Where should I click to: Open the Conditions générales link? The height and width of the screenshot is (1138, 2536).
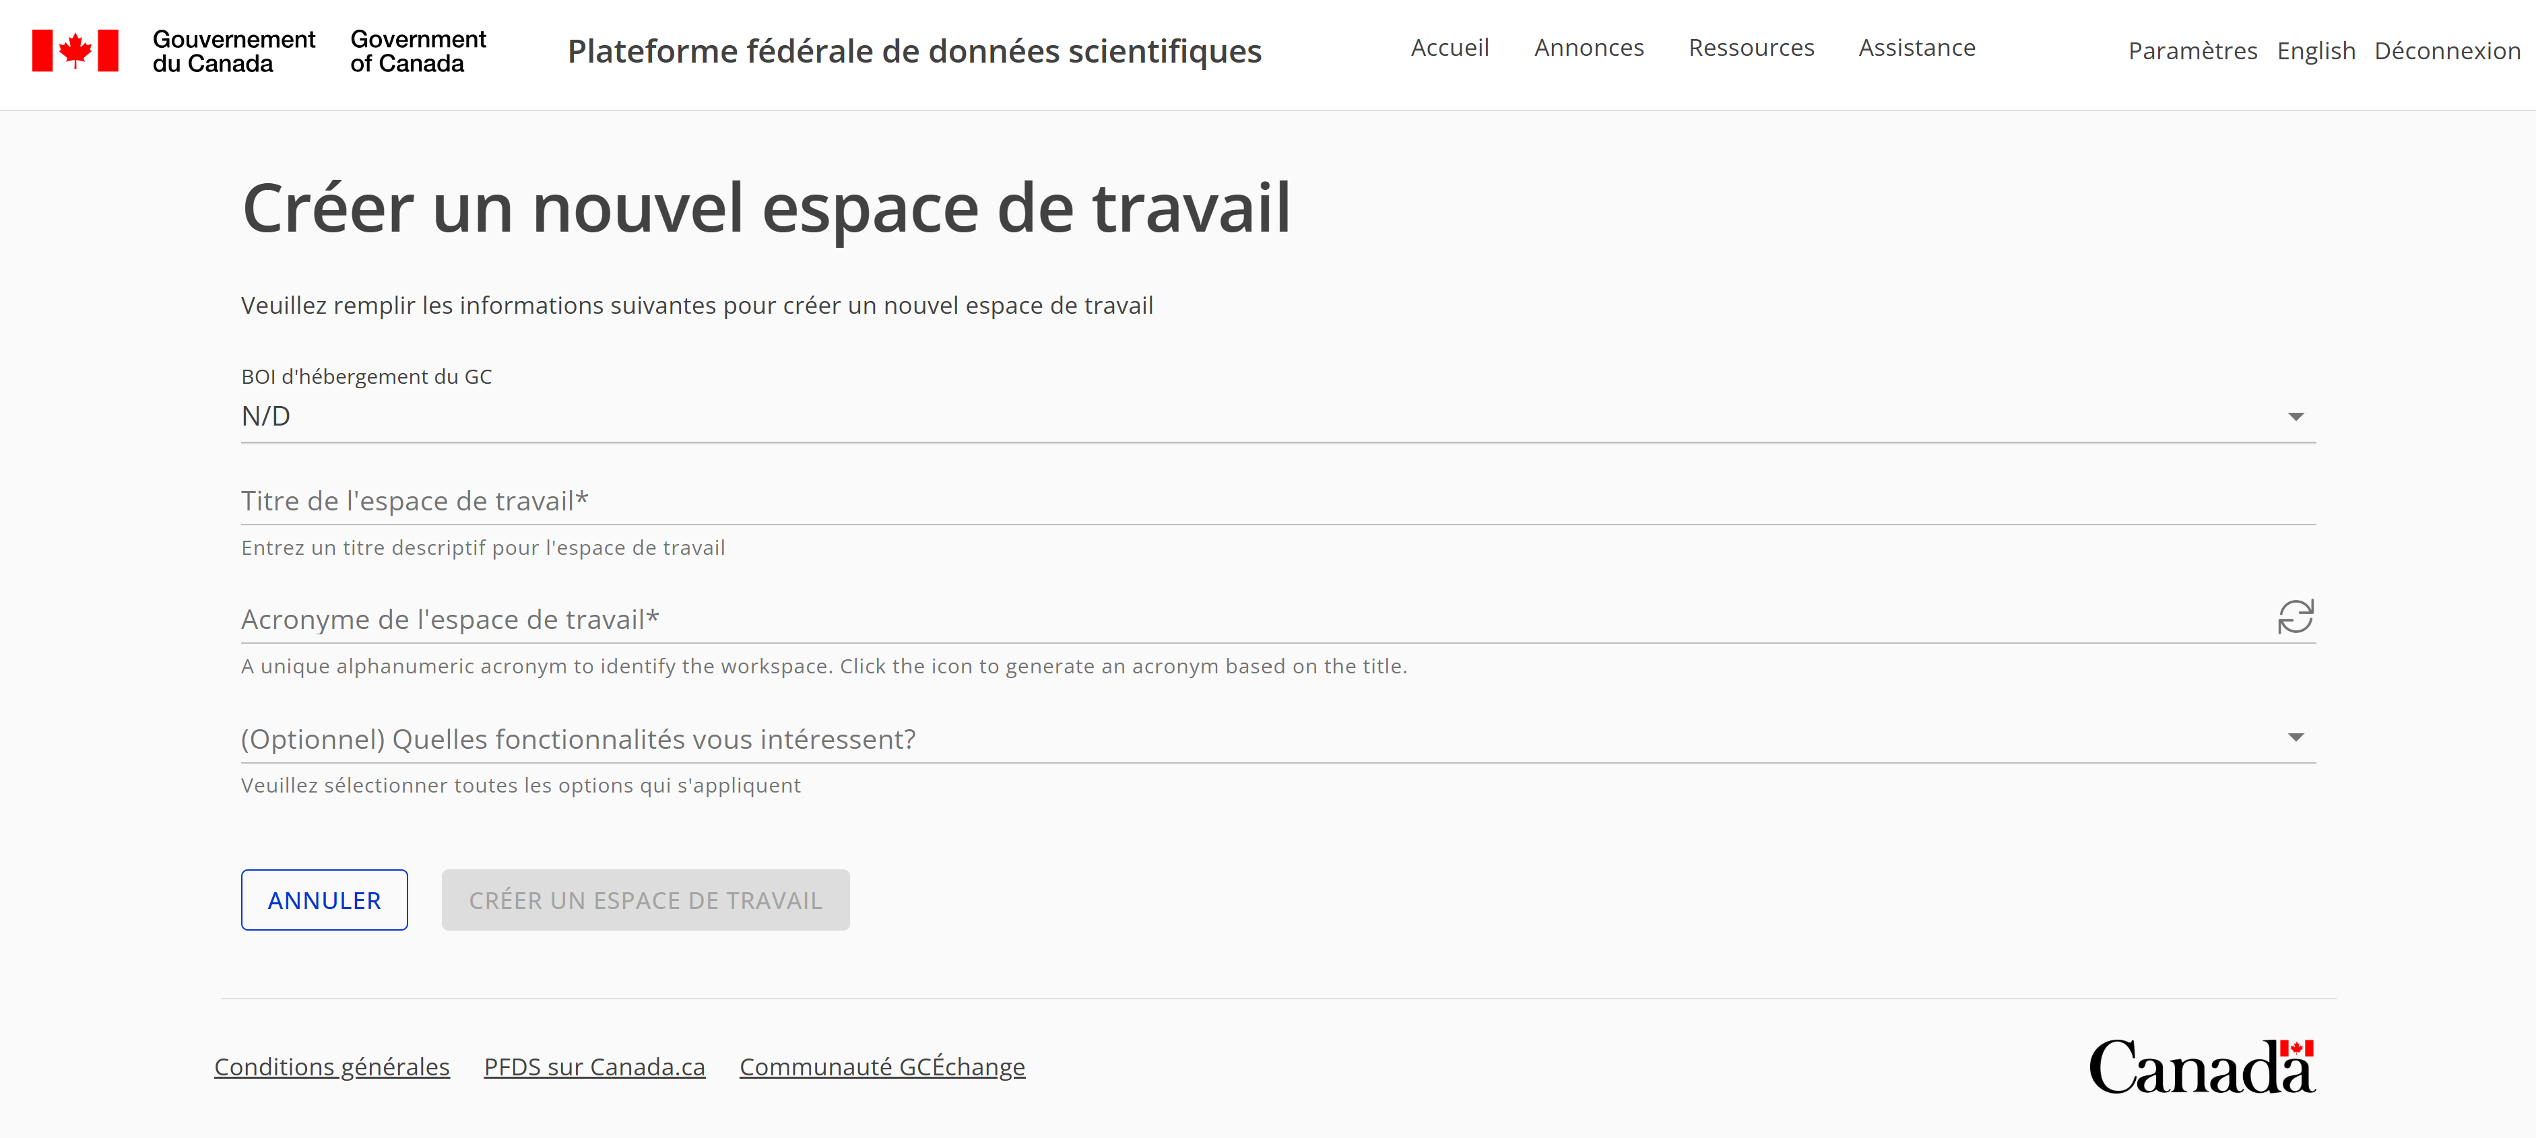click(331, 1066)
